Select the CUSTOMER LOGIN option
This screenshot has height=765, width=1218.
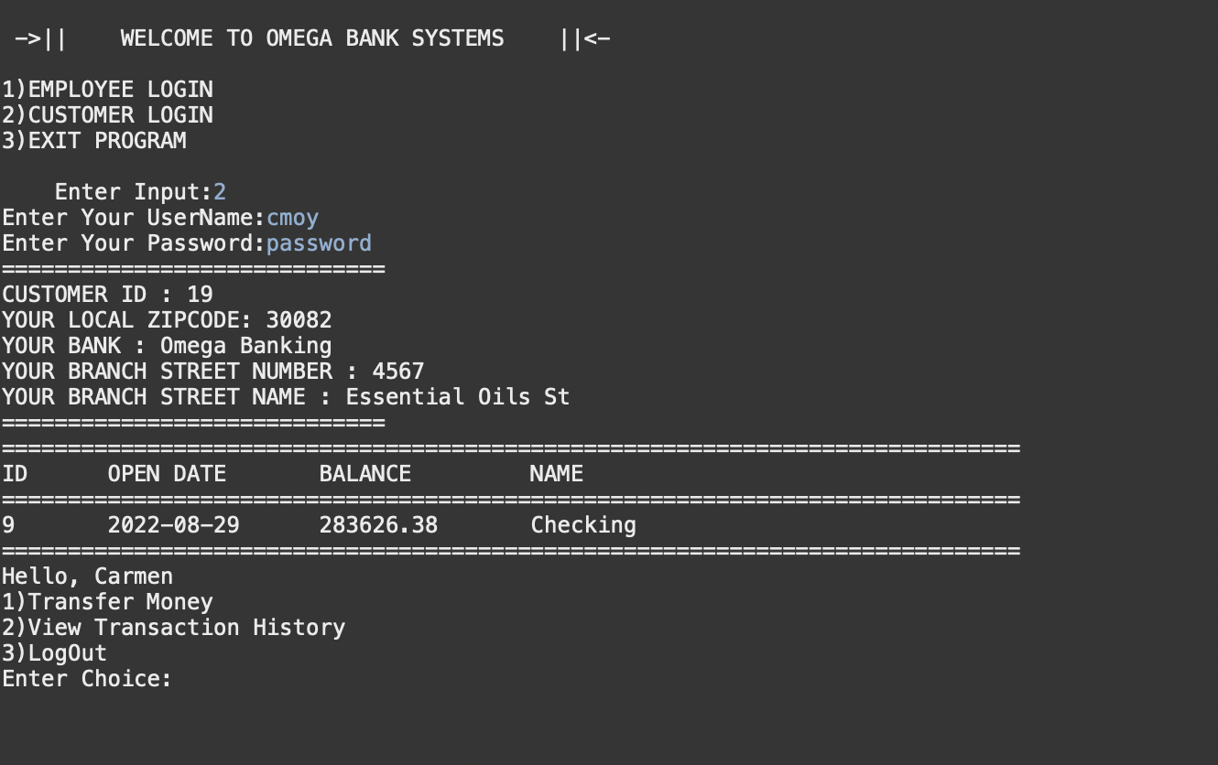[107, 114]
